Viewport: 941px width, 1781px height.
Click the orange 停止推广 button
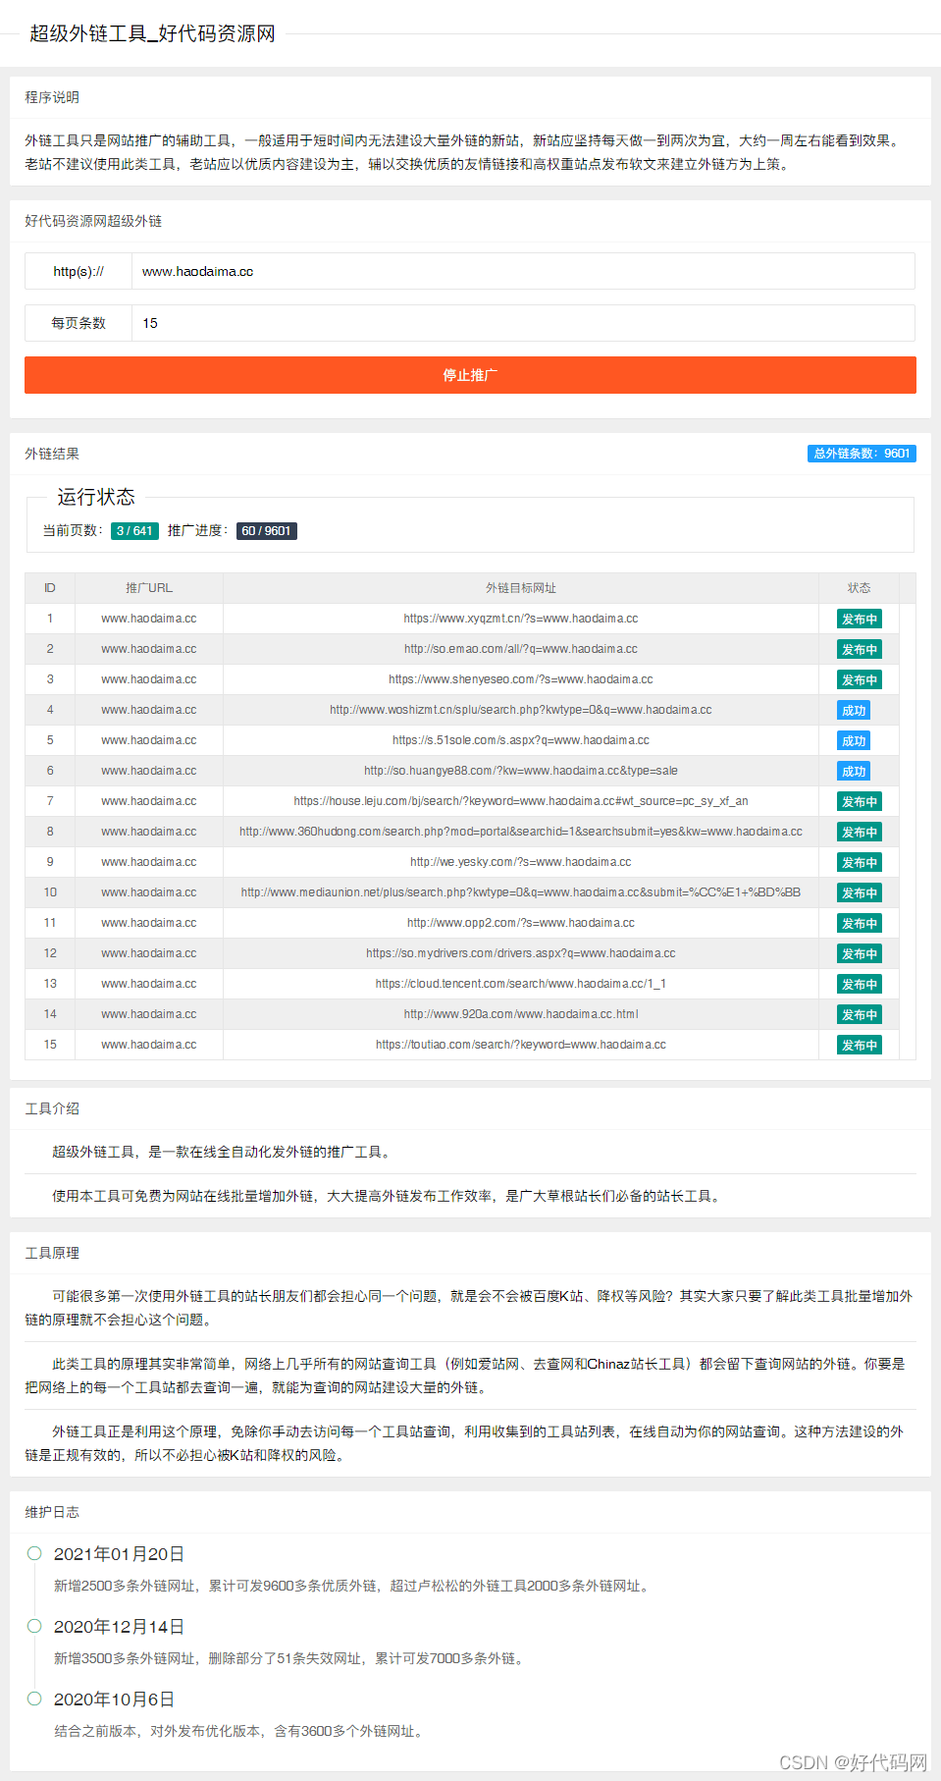click(x=470, y=375)
